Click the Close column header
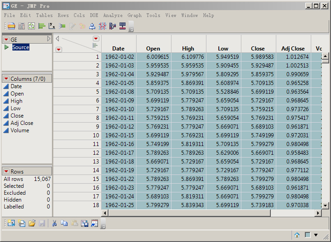The height and width of the screenshot is (242, 331). pyautogui.click(x=257, y=48)
